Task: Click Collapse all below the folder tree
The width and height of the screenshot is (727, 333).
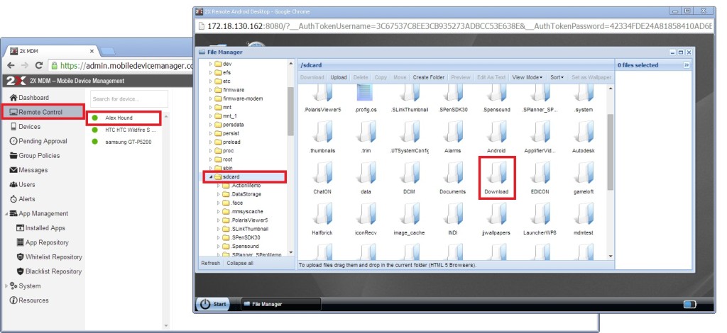Action: click(x=240, y=263)
